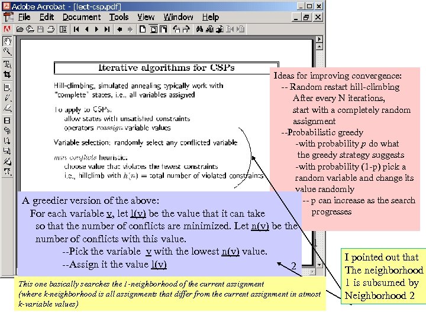This screenshot has height=319, width=426.
Task: Click the document control icon beside File
Action: pos(8,17)
